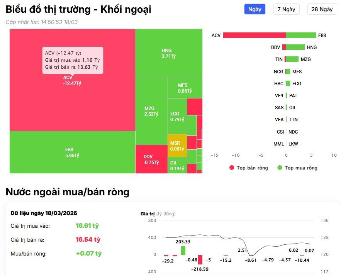Click the green HNG bar in bar chart
341x276 pixels.
(x=295, y=47)
